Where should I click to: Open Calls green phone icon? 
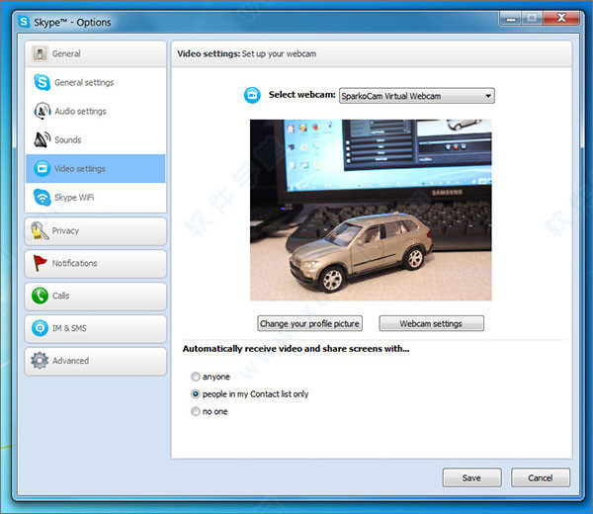pyautogui.click(x=40, y=296)
